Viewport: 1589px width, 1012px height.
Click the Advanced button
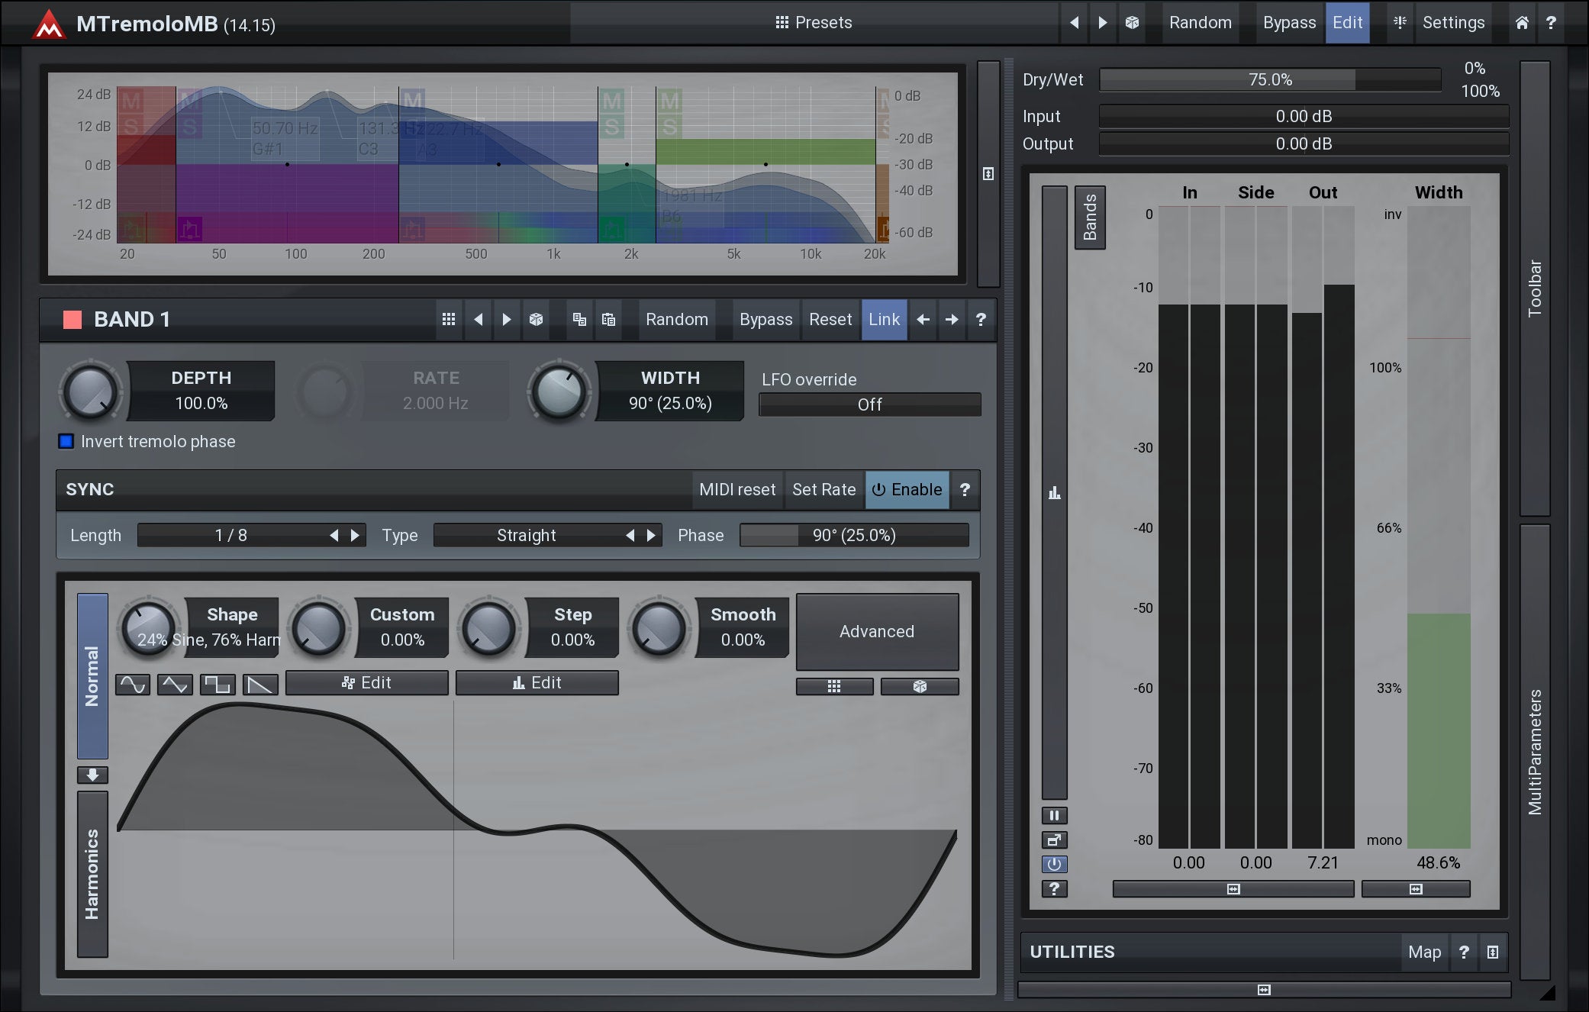876,631
